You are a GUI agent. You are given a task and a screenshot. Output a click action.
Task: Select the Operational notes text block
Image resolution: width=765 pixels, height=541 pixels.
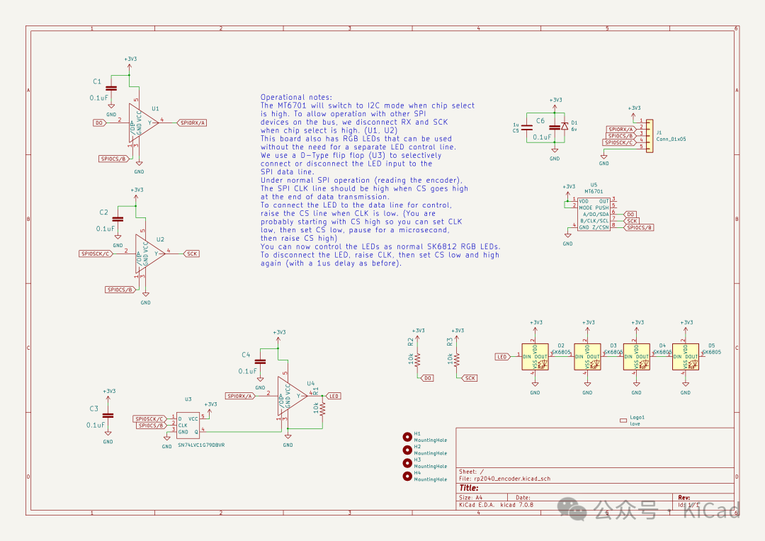[x=380, y=180]
